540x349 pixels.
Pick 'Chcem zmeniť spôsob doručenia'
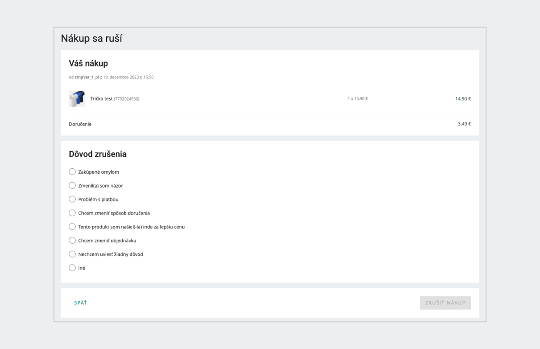[72, 213]
